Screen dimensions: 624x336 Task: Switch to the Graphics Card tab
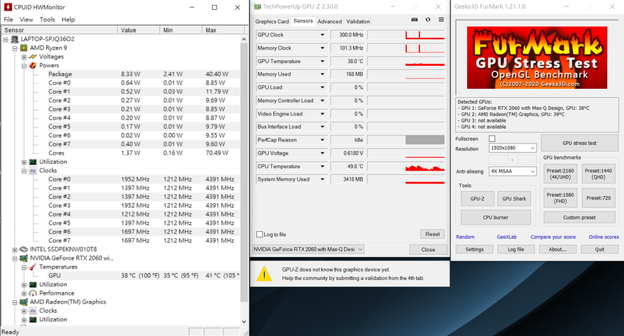tap(272, 22)
